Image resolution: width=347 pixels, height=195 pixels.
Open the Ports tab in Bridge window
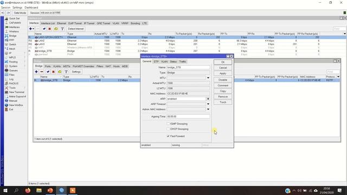coord(48,66)
